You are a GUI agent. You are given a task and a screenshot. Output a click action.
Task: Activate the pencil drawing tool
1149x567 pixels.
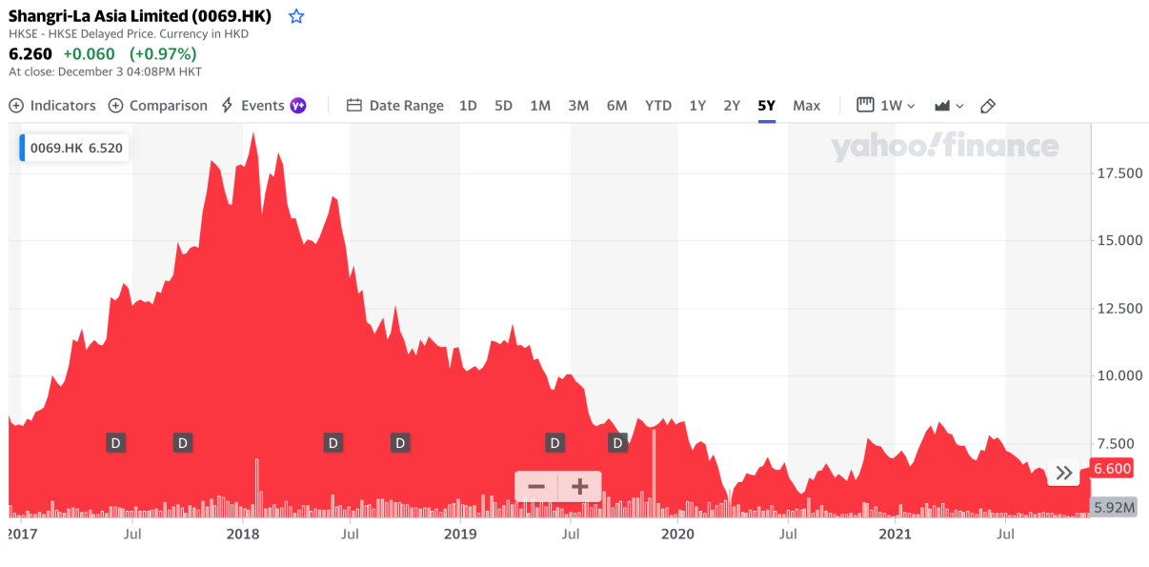click(988, 106)
